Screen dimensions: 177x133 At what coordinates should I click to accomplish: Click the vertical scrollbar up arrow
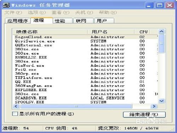click(161, 32)
